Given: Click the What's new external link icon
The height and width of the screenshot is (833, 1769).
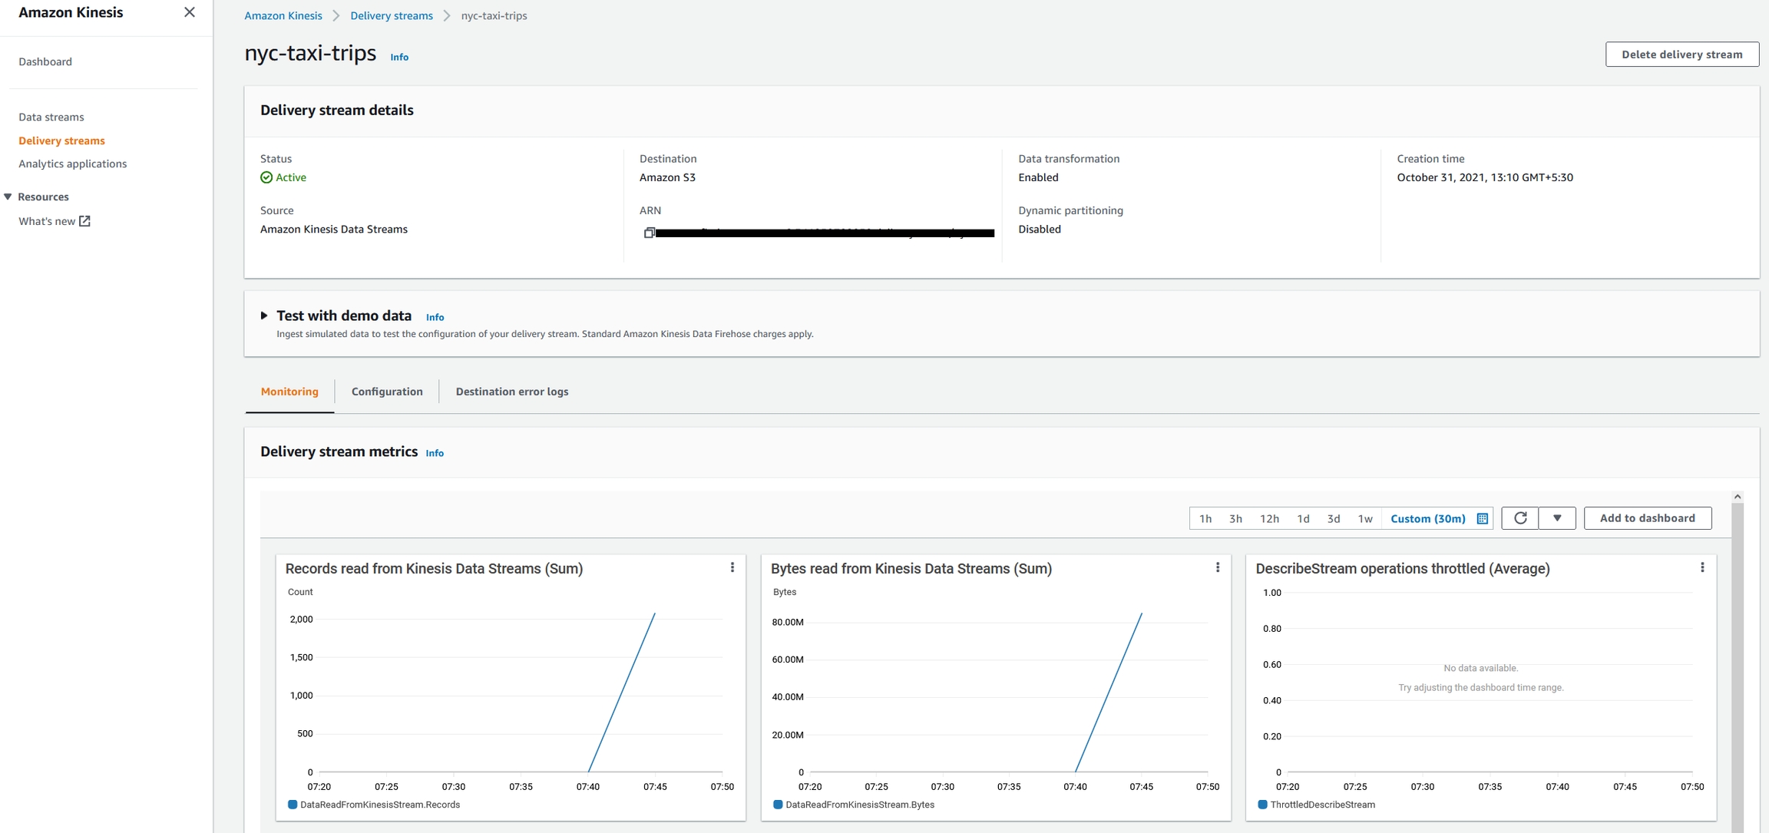Looking at the screenshot, I should click(85, 221).
